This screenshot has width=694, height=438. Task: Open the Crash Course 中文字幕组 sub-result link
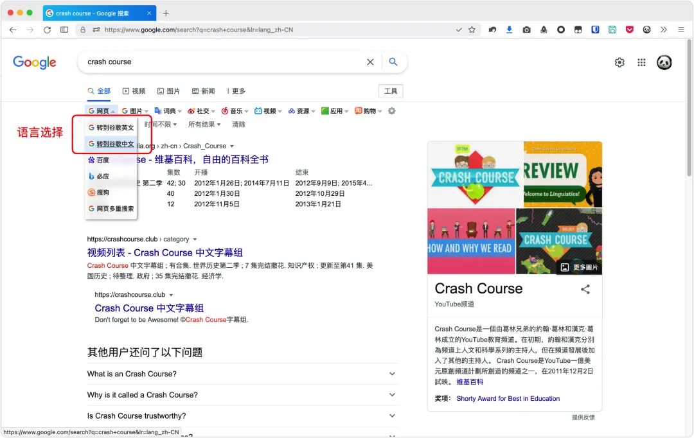coord(149,308)
